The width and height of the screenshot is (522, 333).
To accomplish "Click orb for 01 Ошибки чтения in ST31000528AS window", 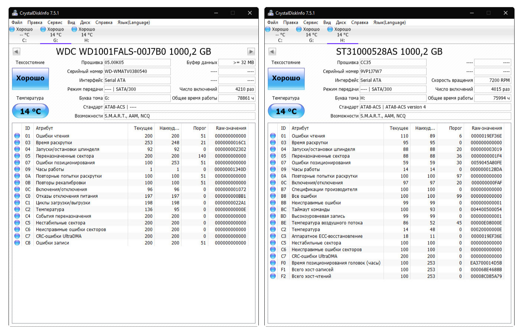I will tap(273, 136).
